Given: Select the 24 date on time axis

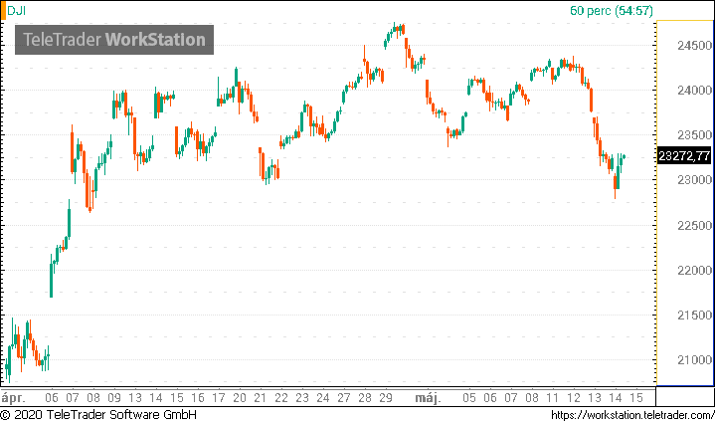Looking at the screenshot, I should coord(323,398).
